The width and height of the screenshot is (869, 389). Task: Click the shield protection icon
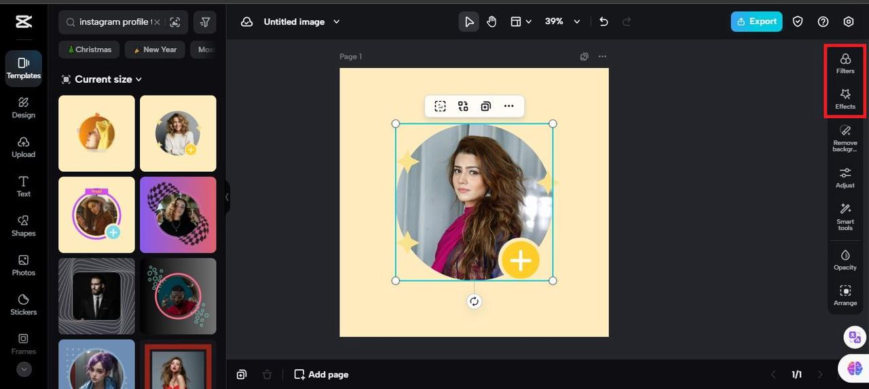(798, 22)
